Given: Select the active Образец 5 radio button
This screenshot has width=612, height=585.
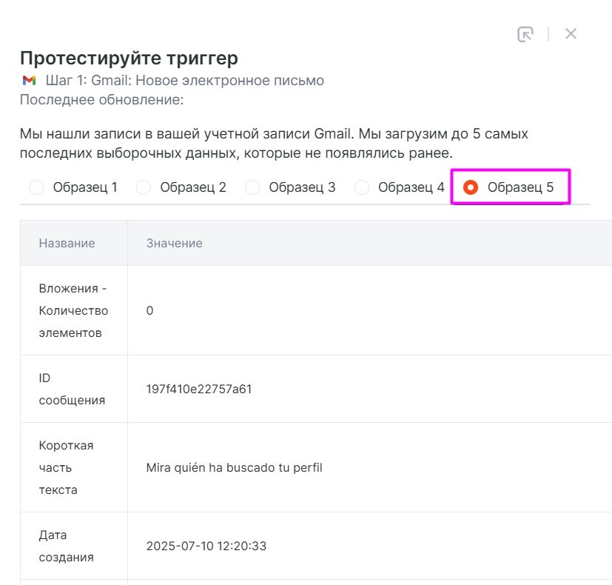Looking at the screenshot, I should click(470, 187).
